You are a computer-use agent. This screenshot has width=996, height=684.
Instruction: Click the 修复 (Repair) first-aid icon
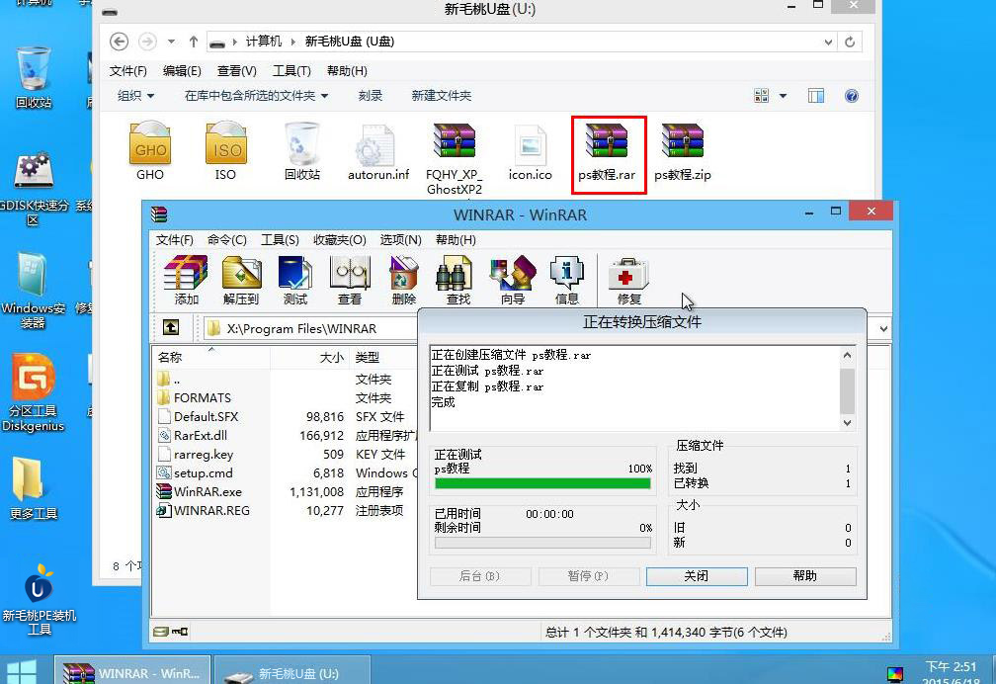628,280
